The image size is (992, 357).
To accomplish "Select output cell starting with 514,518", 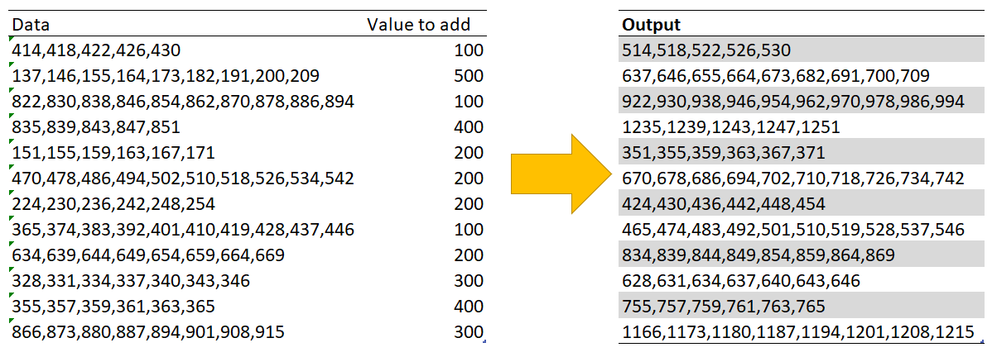I will pyautogui.click(x=705, y=50).
